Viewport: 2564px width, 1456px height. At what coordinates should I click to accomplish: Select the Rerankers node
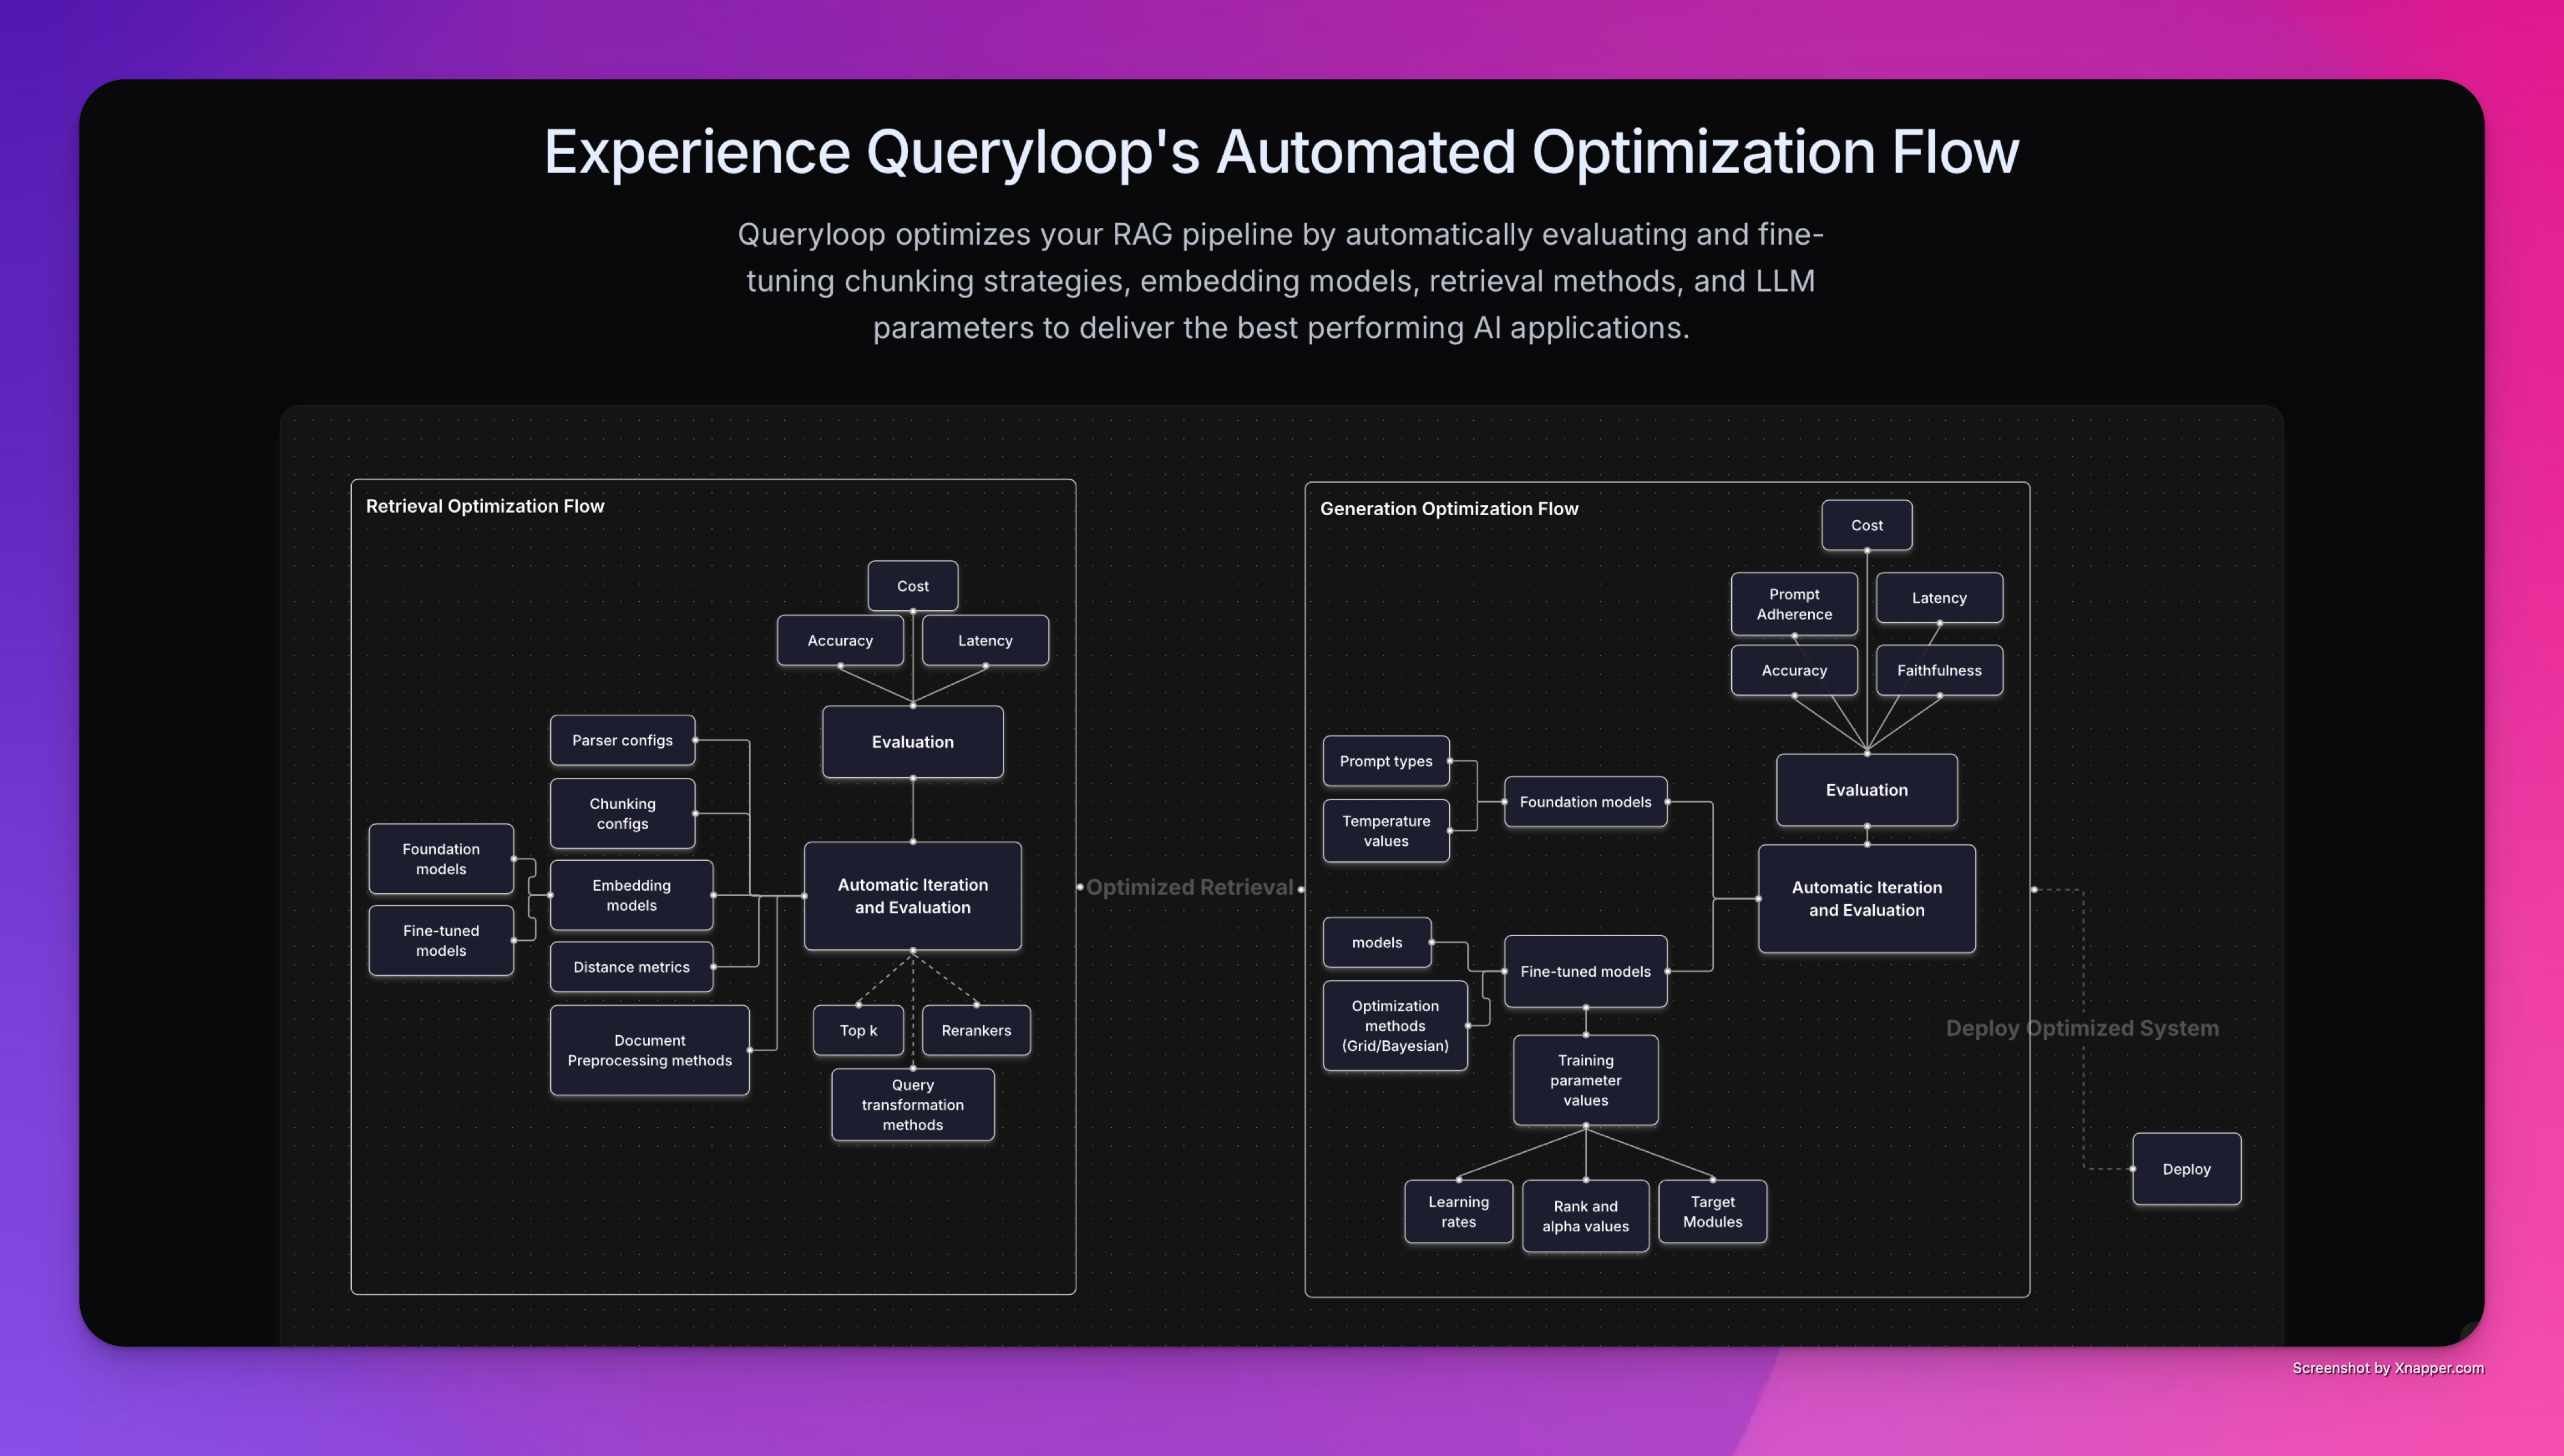pos(975,1030)
